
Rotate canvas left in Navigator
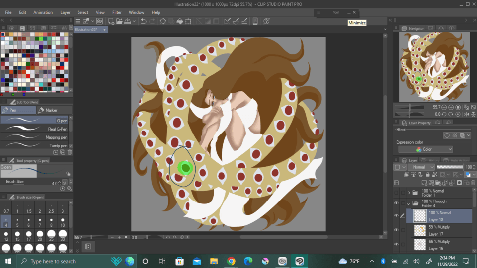coord(444,114)
